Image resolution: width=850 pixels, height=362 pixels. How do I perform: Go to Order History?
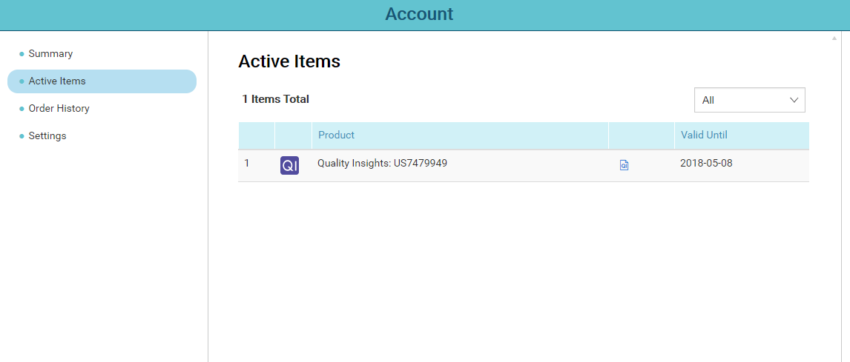59,108
